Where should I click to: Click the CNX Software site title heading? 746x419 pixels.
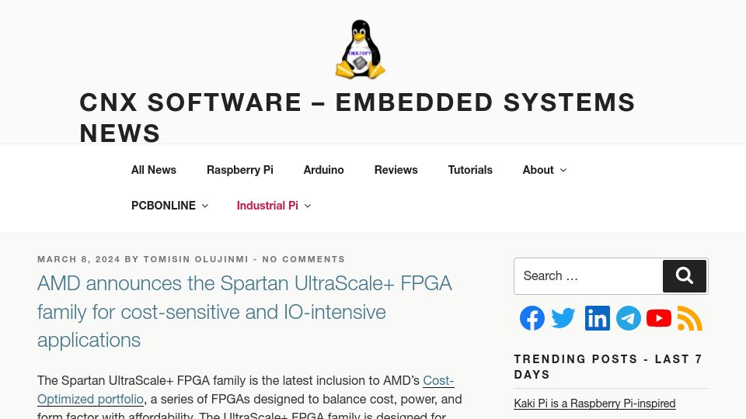point(357,117)
